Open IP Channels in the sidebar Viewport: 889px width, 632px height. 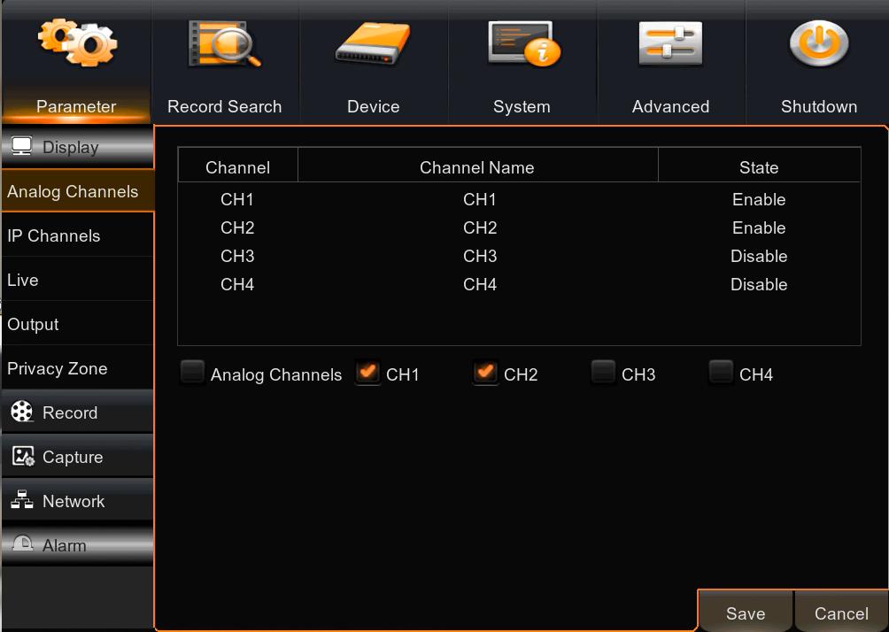click(x=78, y=235)
